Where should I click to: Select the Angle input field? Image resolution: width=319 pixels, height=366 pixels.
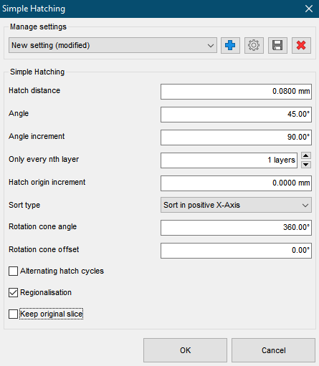(x=236, y=115)
